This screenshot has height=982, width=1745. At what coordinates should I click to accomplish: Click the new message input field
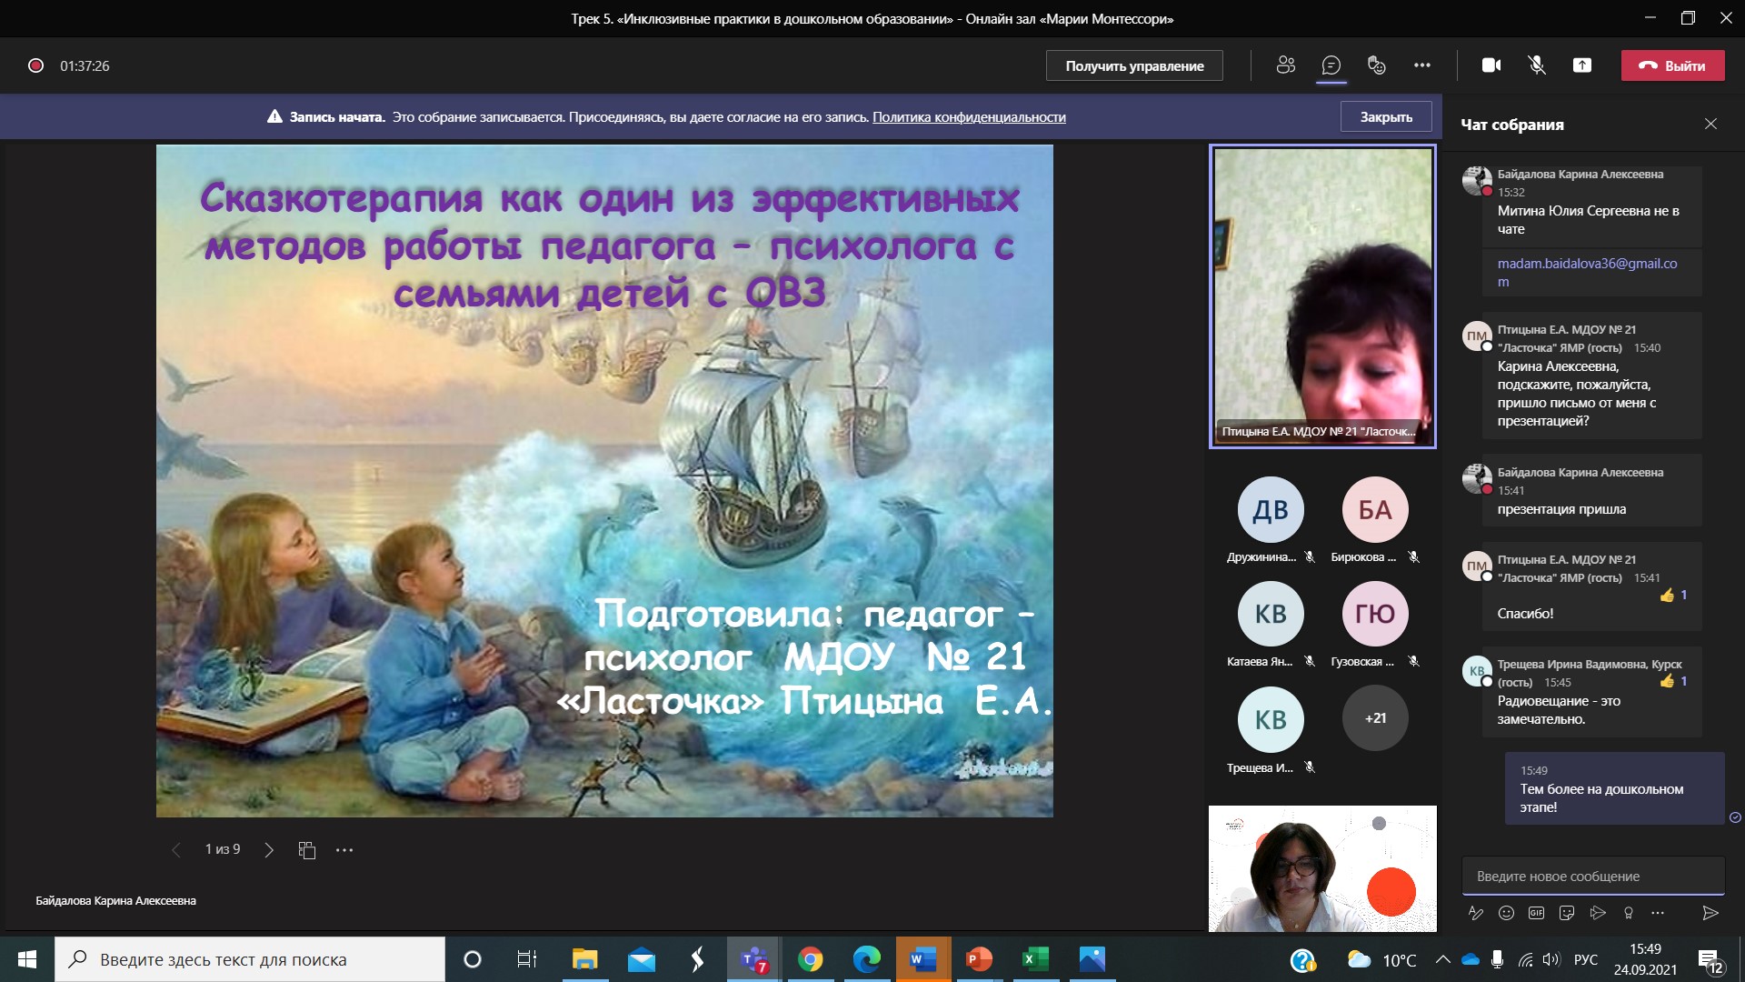click(x=1592, y=877)
